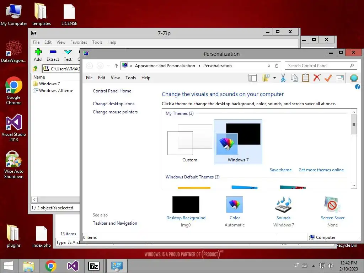Open the Color settings icon
This screenshot has height=273, width=364.
click(235, 205)
